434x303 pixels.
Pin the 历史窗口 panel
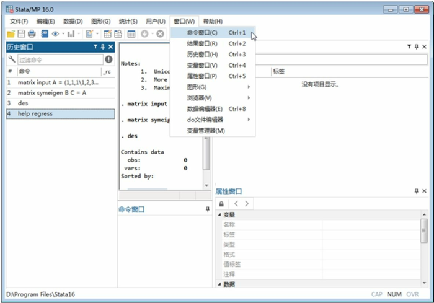[103, 46]
